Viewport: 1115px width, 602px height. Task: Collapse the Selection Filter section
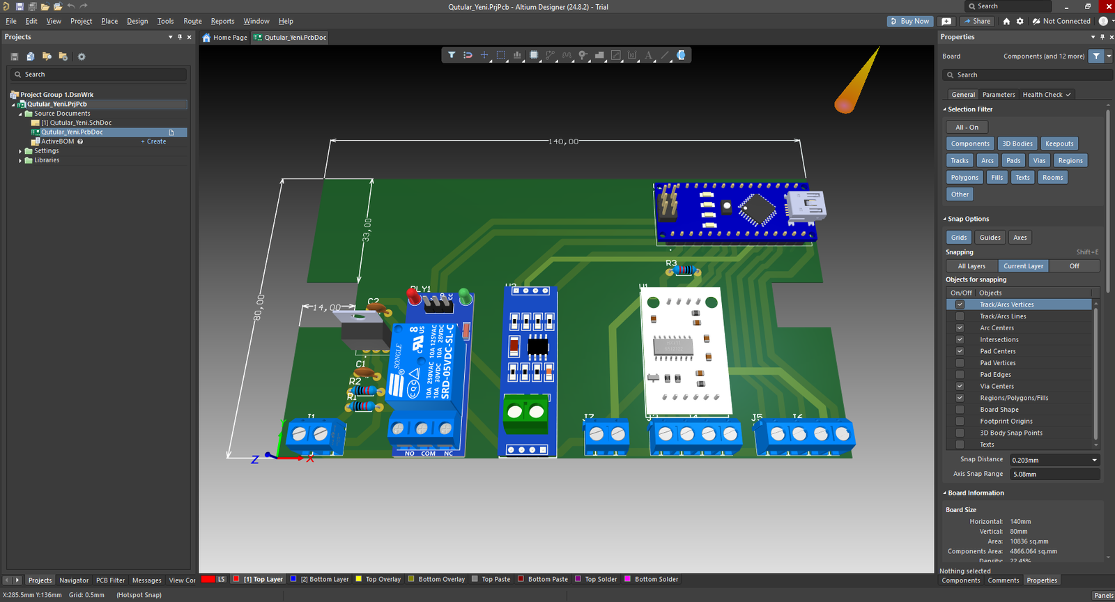[x=945, y=109]
